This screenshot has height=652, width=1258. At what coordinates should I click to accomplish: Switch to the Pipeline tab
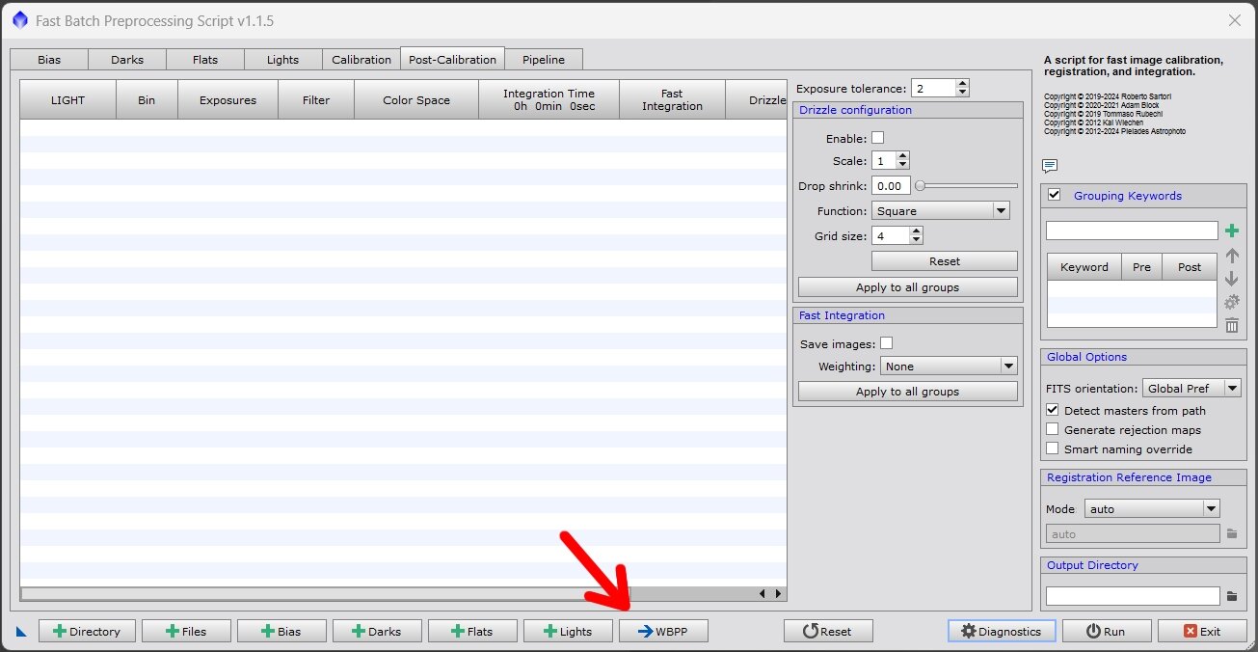pyautogui.click(x=544, y=59)
